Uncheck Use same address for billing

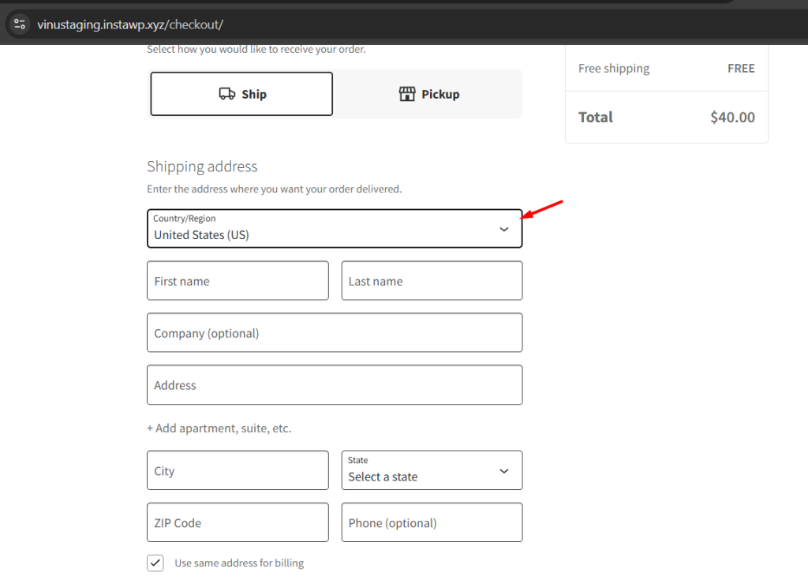click(x=155, y=563)
